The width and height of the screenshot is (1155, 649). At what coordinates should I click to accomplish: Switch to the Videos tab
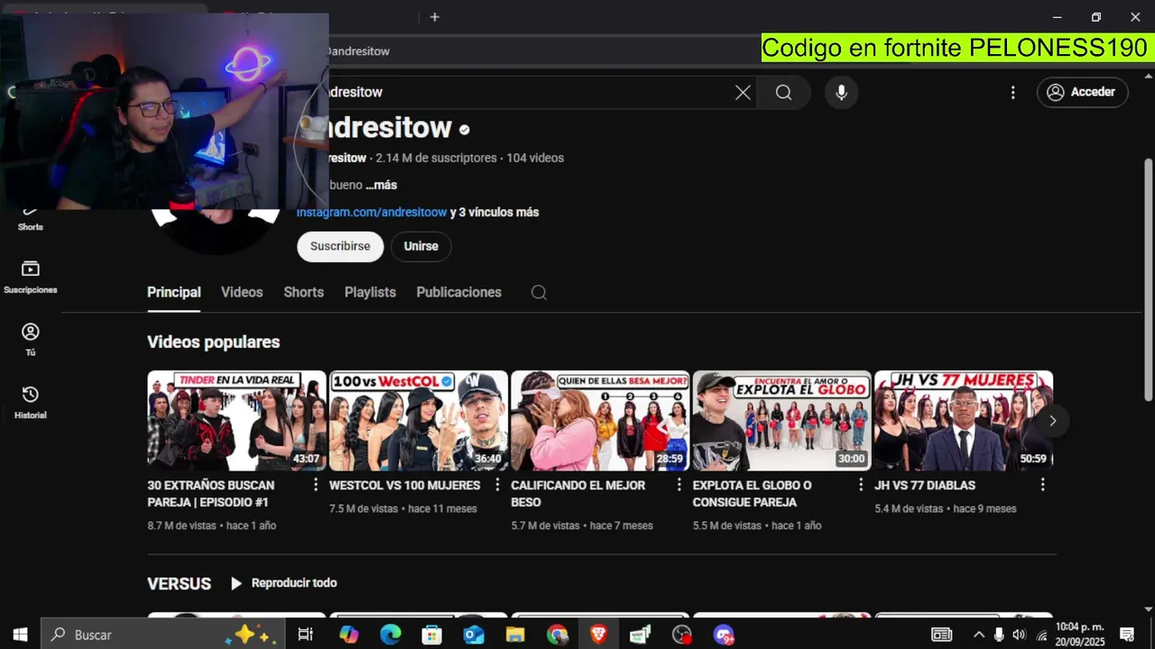pyautogui.click(x=242, y=292)
